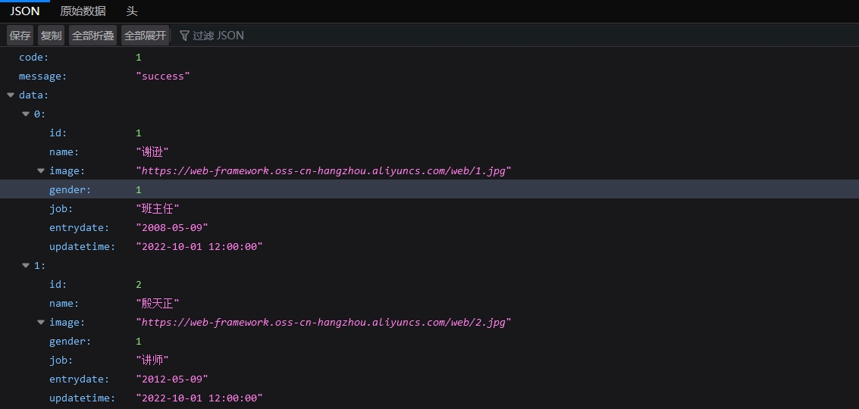Viewport: 859px width, 409px height.
Task: Open the 头 tab
Action: pyautogui.click(x=132, y=11)
